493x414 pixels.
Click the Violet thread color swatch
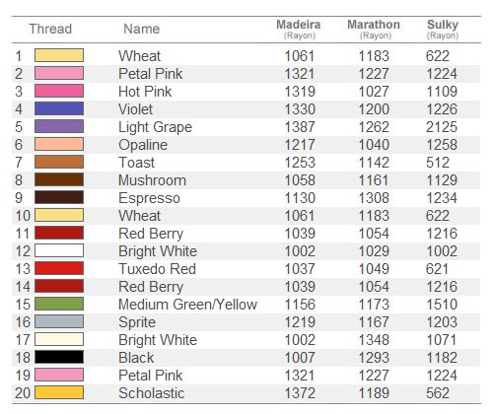click(59, 108)
